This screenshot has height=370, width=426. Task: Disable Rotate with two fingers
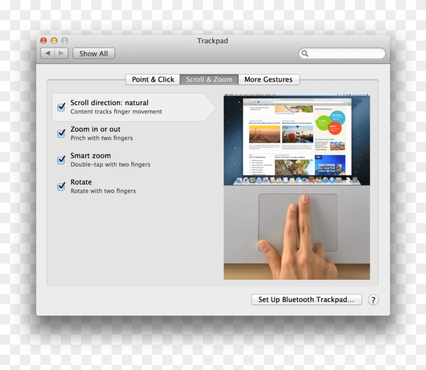tap(61, 186)
